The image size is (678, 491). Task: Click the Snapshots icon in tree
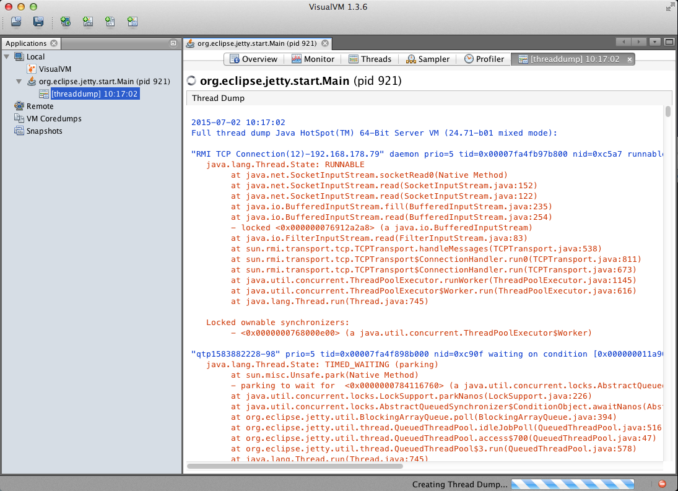coord(19,131)
